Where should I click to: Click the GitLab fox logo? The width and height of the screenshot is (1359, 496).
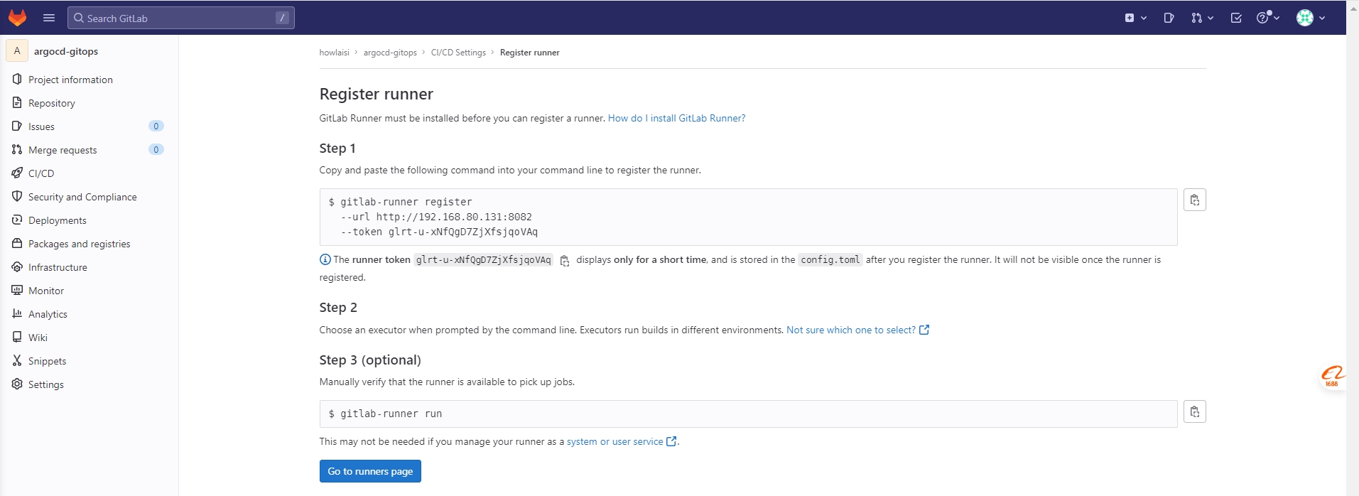click(x=17, y=18)
